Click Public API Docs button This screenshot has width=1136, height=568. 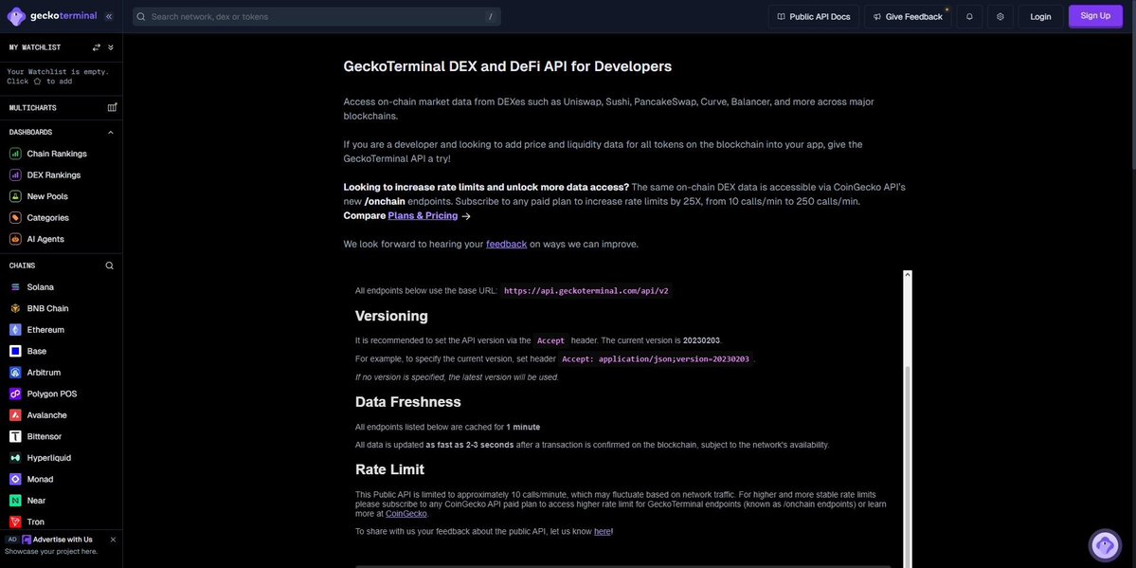814,17
